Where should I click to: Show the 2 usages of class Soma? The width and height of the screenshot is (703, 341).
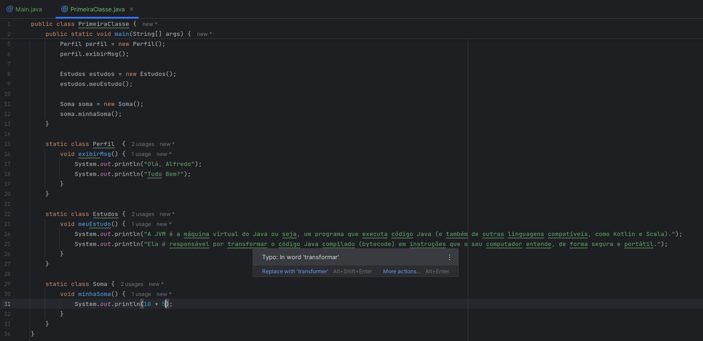pos(132,284)
